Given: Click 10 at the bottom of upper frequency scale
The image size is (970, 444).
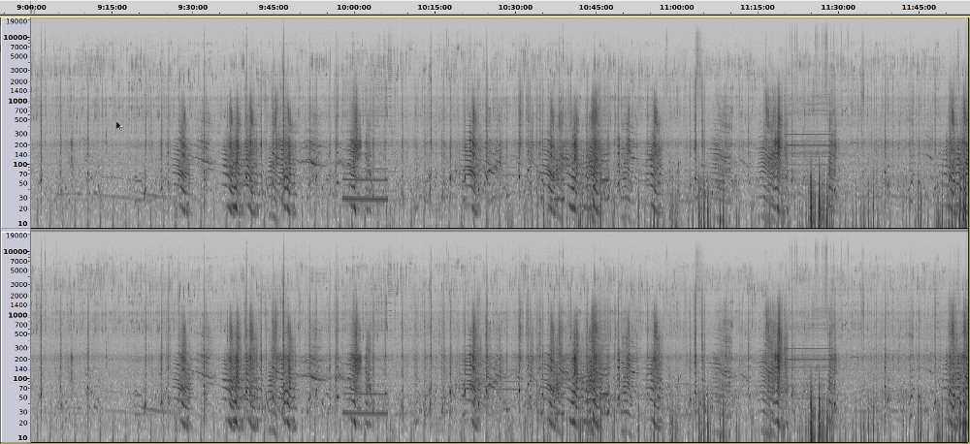Looking at the screenshot, I should coord(21,224).
